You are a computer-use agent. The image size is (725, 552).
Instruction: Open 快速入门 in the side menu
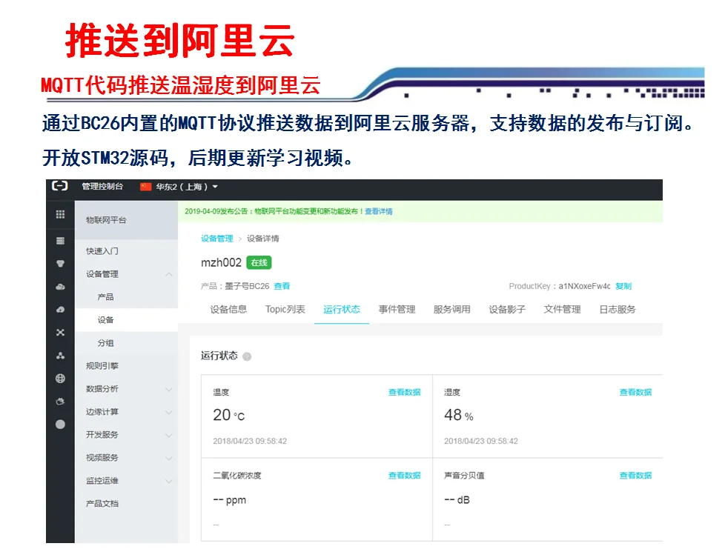pyautogui.click(x=102, y=251)
